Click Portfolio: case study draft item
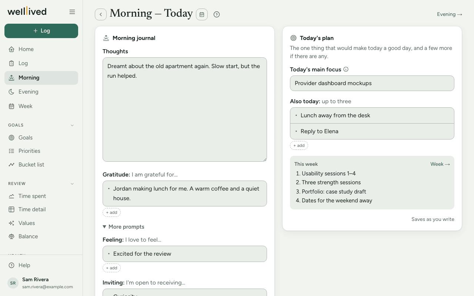 pos(334,192)
